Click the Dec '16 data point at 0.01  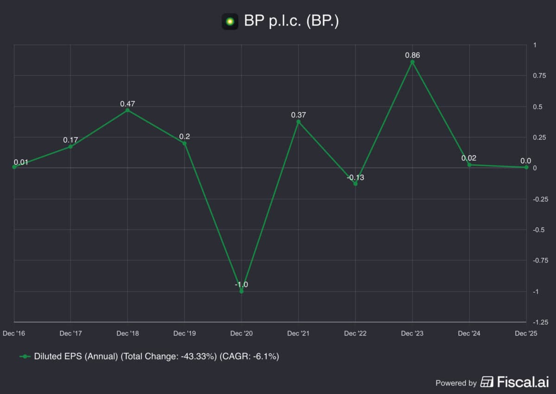click(14, 167)
